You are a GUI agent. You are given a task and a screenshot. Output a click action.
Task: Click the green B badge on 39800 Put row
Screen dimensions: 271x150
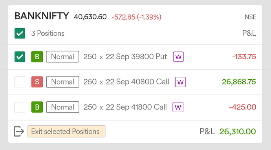click(37, 57)
